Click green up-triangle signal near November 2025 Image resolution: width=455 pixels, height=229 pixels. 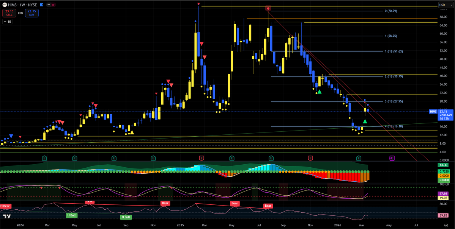320,92
